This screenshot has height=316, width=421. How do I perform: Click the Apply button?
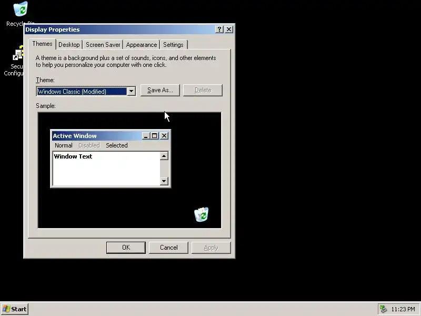pos(211,248)
